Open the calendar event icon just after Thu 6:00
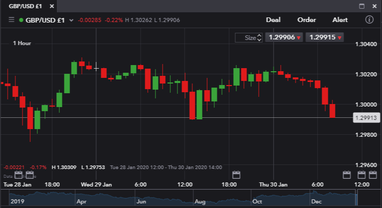Screen dimensions: 382x208 click(x=346, y=175)
